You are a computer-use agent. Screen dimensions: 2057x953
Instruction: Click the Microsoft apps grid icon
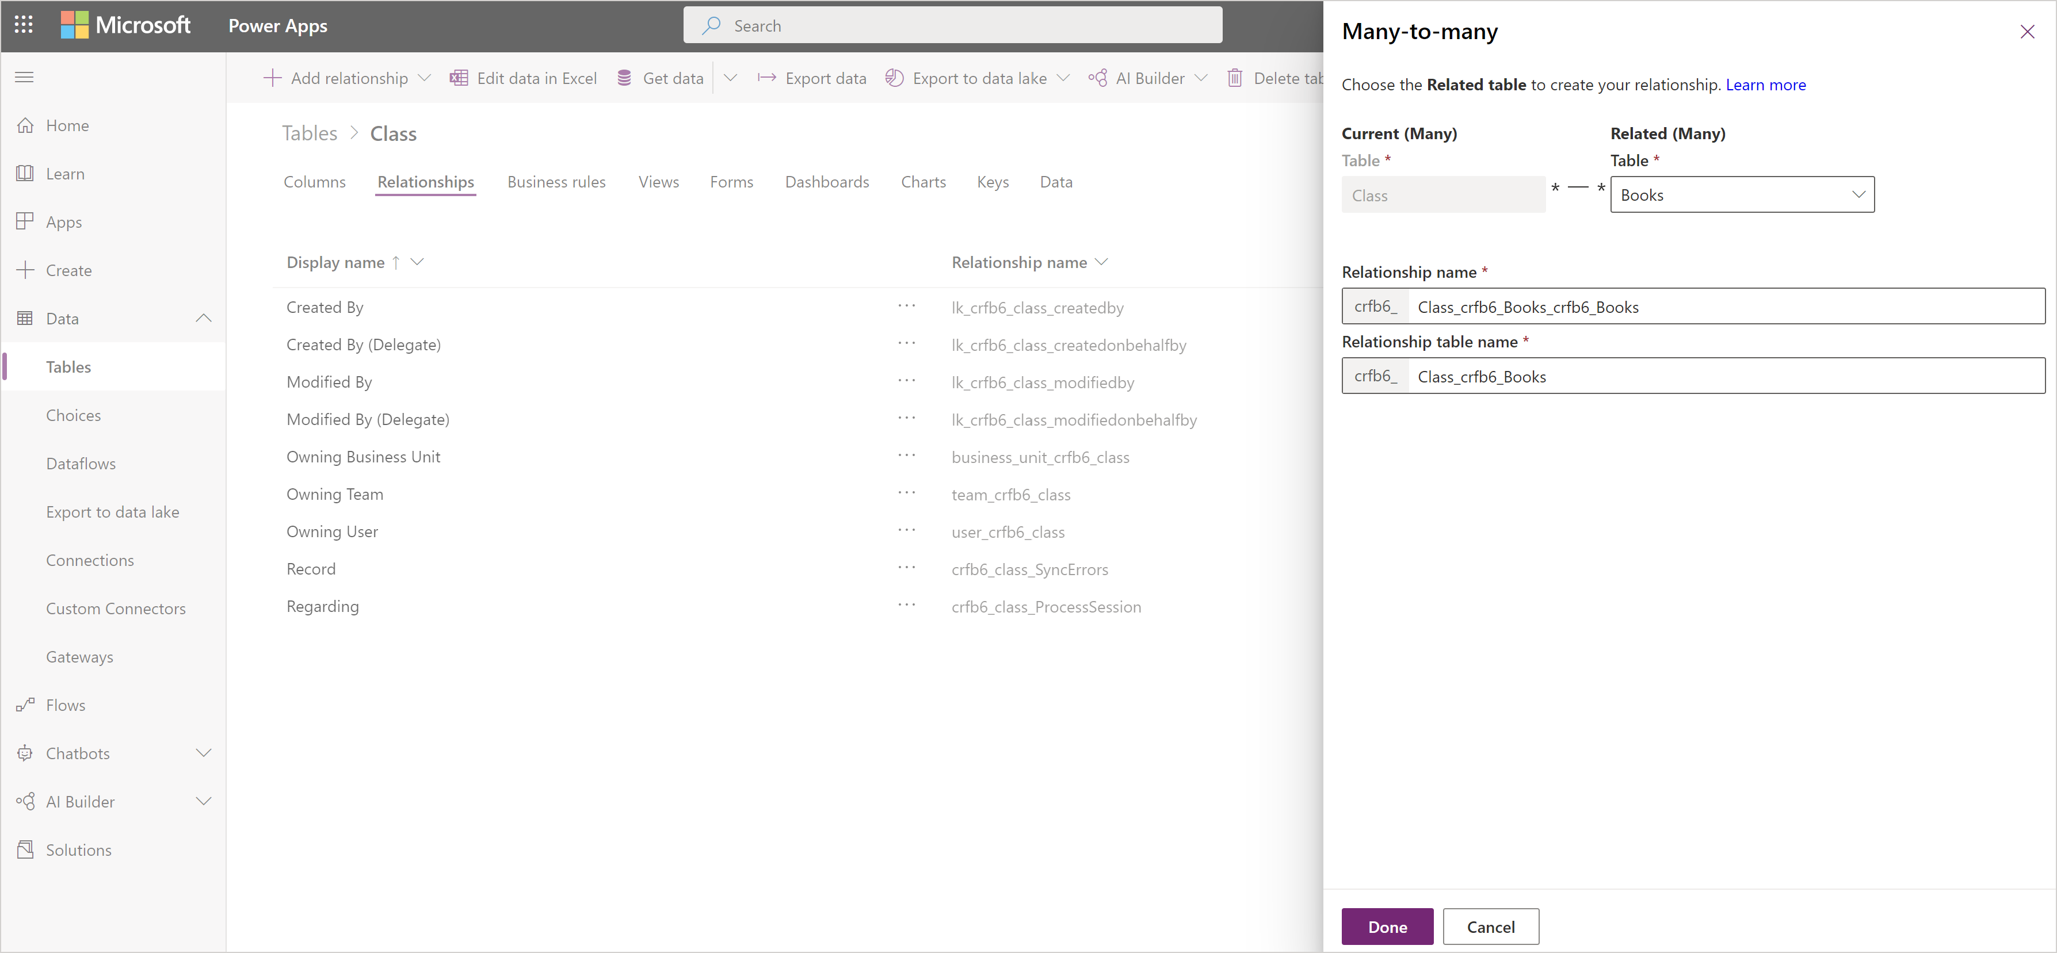tap(22, 24)
